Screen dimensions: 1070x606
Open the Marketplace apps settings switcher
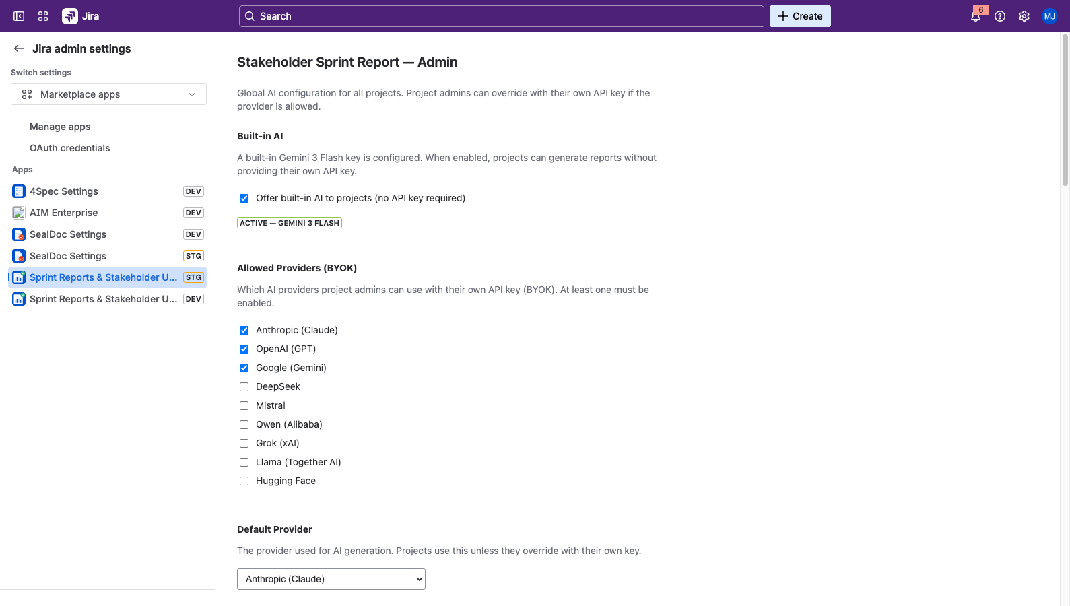click(108, 94)
